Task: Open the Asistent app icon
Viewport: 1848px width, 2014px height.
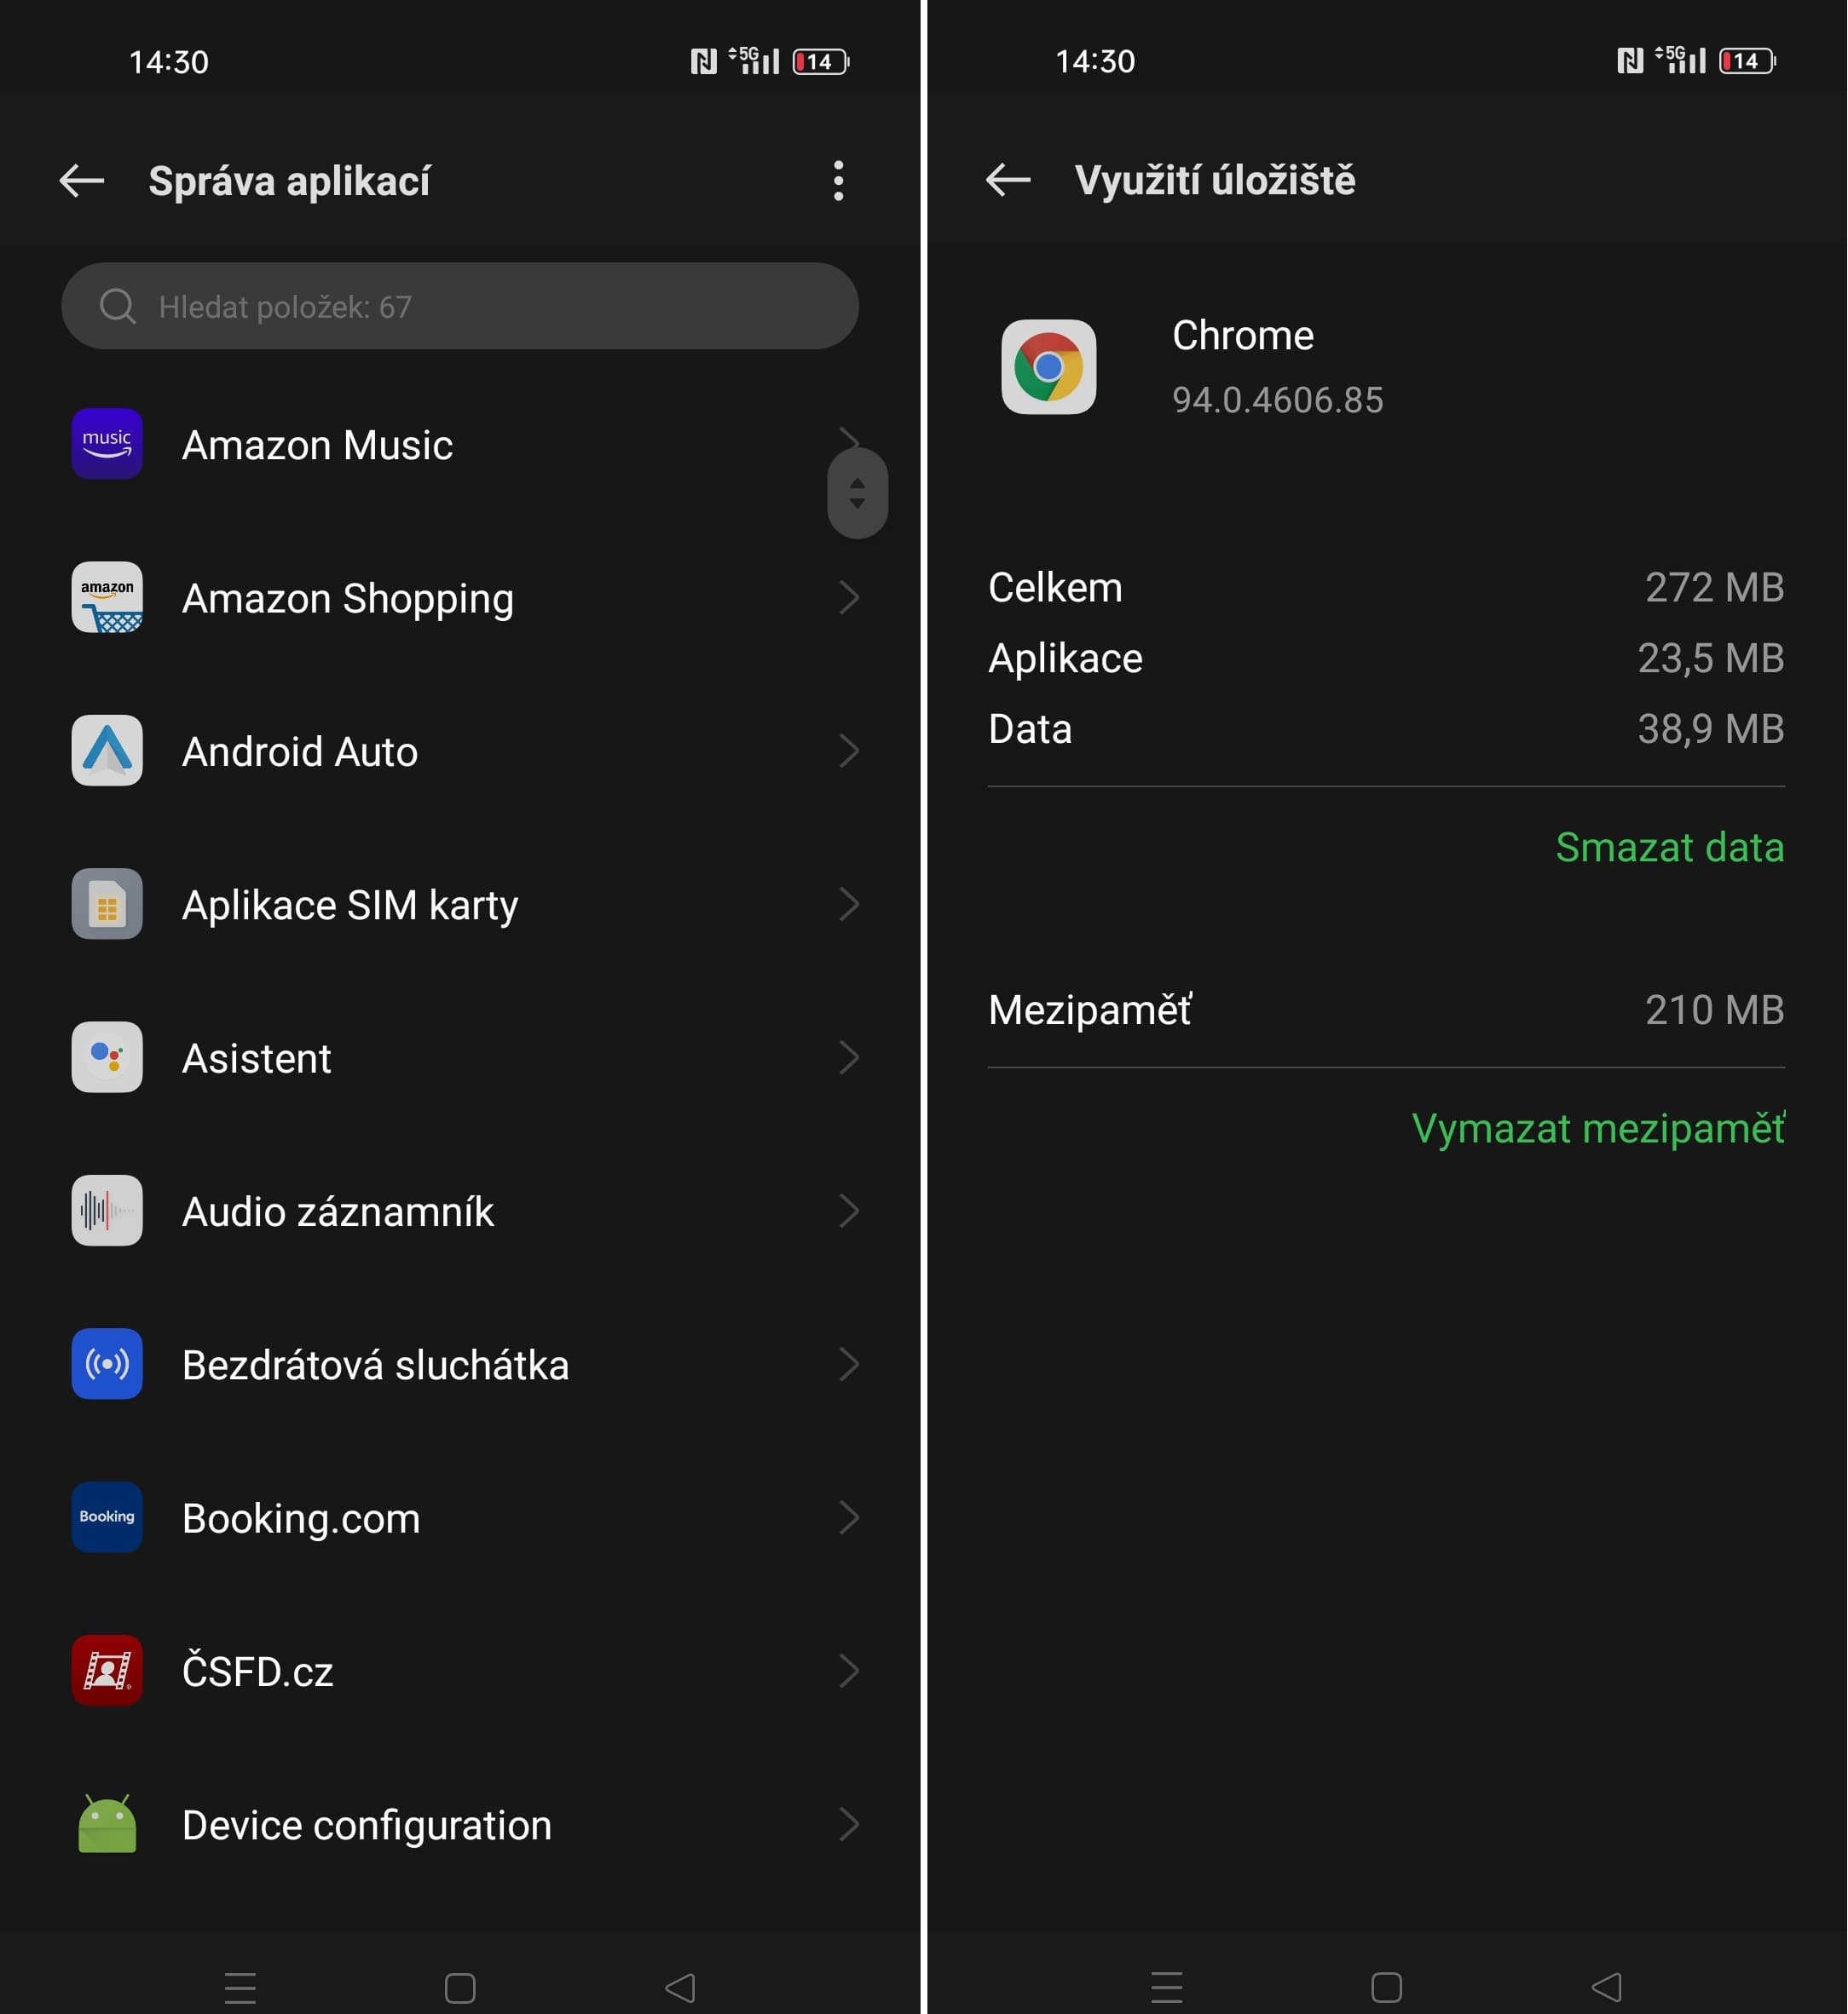Action: (107, 1056)
